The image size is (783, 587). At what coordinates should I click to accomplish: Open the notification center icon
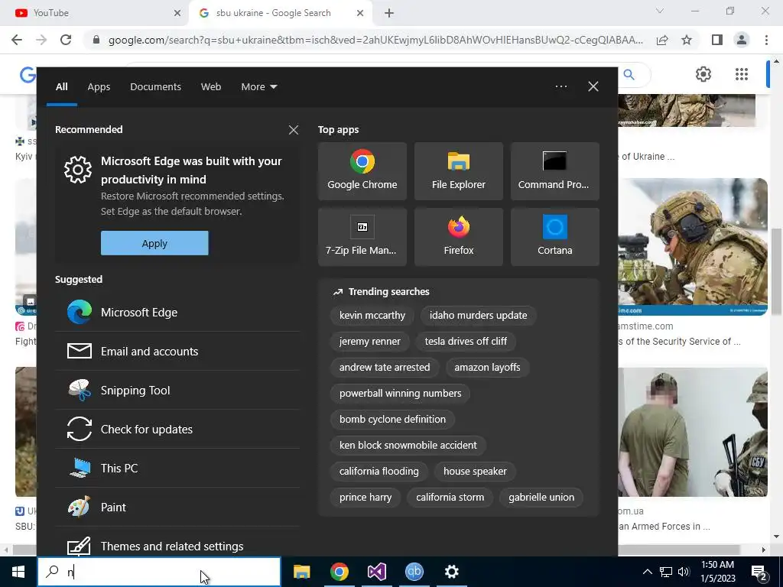pyautogui.click(x=759, y=572)
